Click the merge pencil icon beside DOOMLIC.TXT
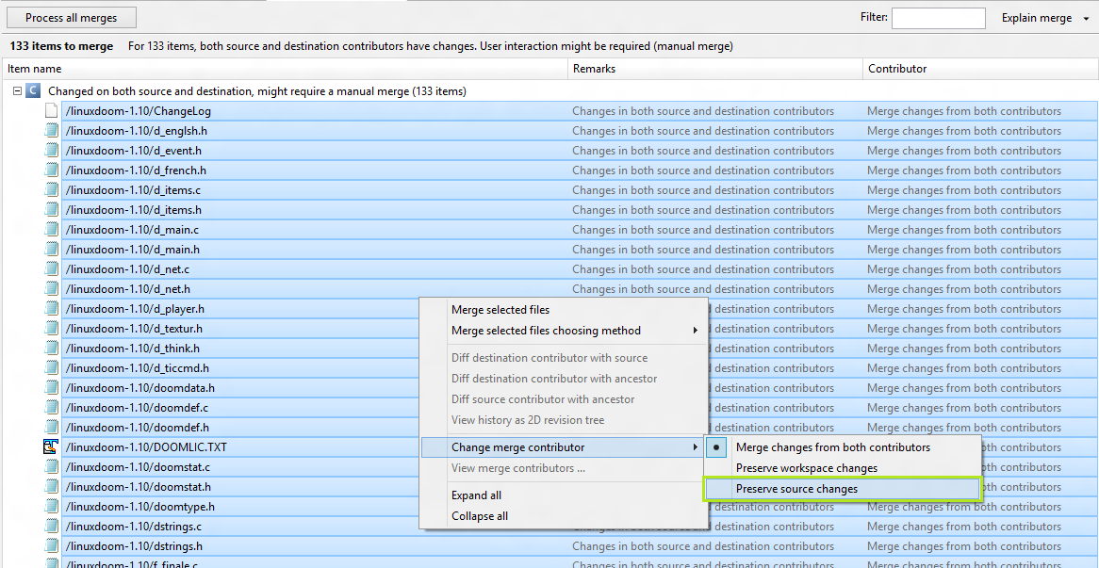Viewport: 1099px width, 568px height. pyautogui.click(x=51, y=446)
